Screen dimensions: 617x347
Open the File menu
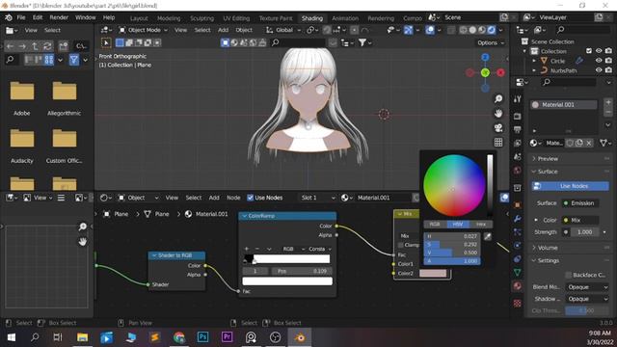pyautogui.click(x=21, y=17)
